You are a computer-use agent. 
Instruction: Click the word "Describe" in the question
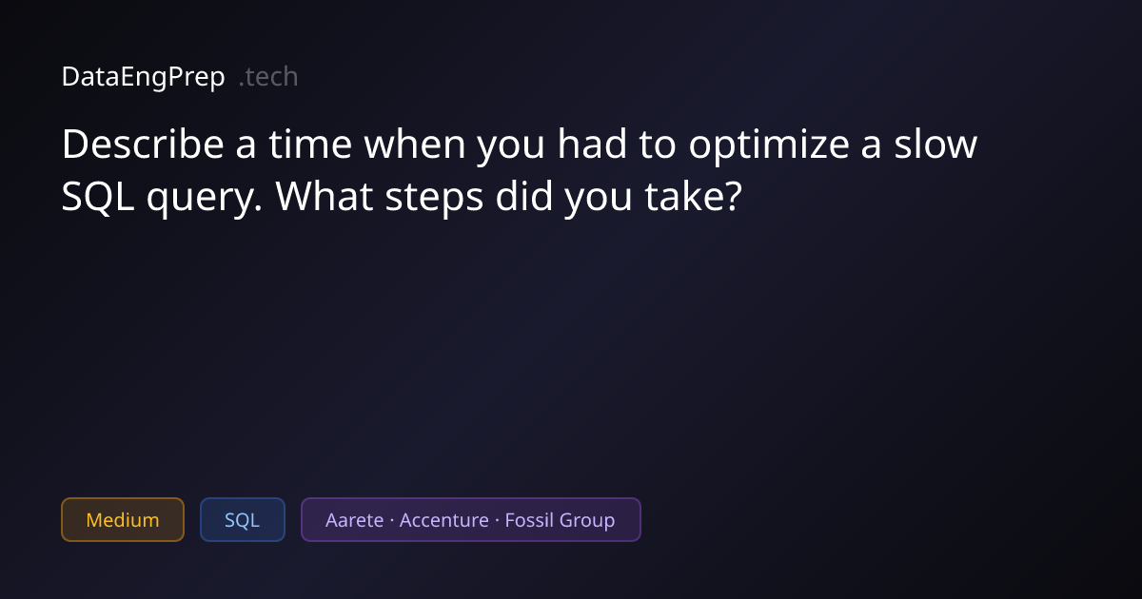coord(144,145)
